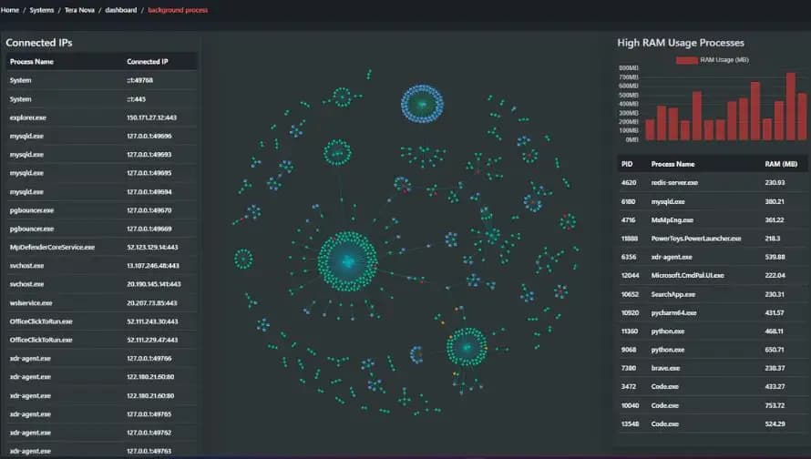Viewport: 811px width, 459px height.
Task: Sort by the Connected IP column header
Action: (147, 62)
